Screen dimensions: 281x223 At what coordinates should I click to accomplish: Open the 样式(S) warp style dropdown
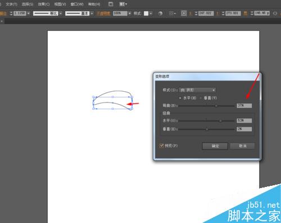(x=197, y=90)
